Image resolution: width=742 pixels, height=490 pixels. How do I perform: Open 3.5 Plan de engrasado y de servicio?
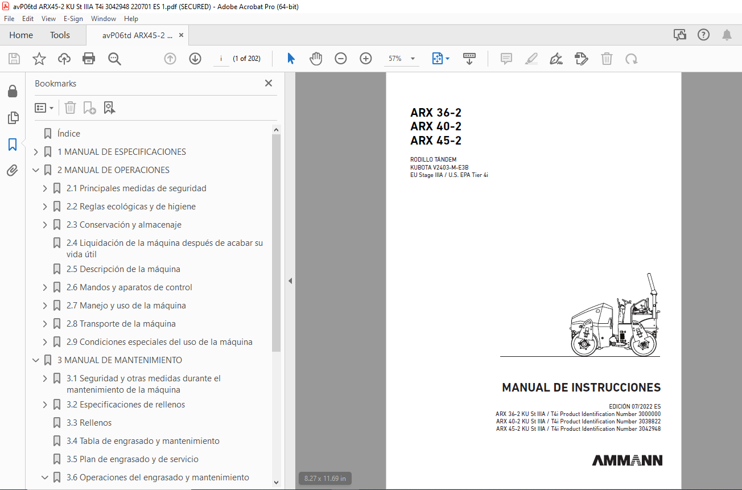point(133,459)
